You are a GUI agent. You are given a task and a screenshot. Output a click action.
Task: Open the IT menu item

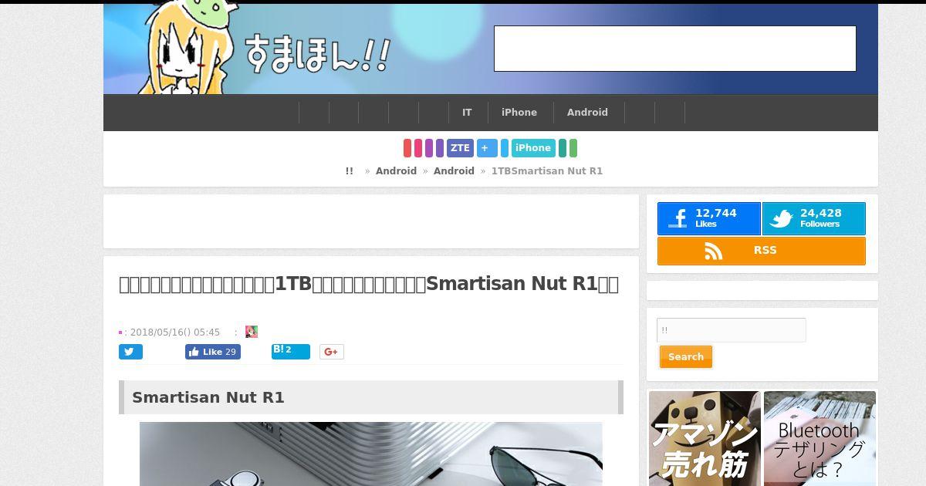coord(467,113)
